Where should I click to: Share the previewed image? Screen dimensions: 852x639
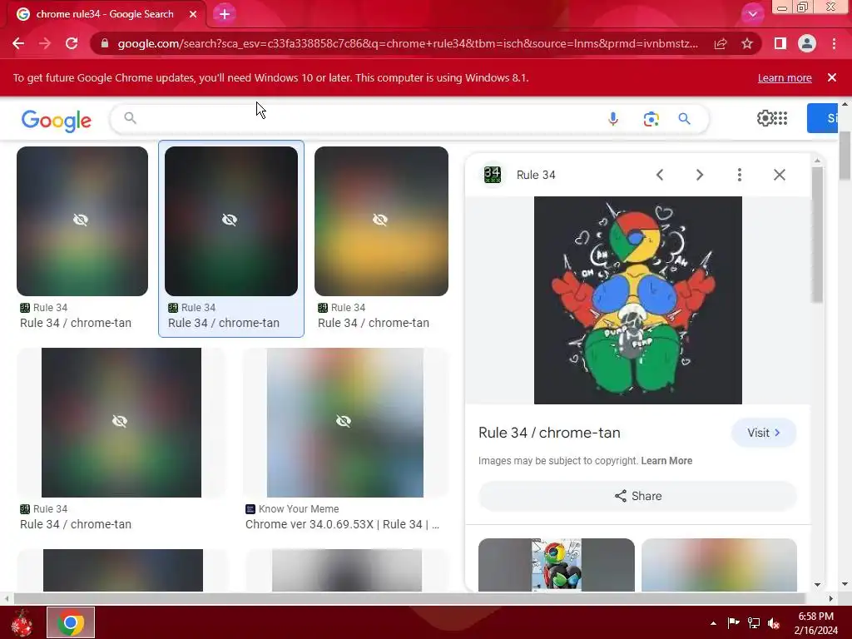tap(638, 496)
